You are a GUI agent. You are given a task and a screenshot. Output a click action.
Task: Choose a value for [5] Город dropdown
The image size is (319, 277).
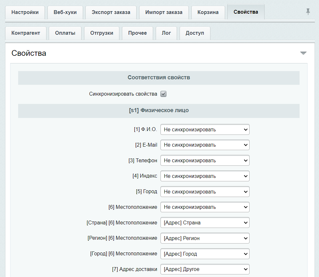pyautogui.click(x=205, y=192)
